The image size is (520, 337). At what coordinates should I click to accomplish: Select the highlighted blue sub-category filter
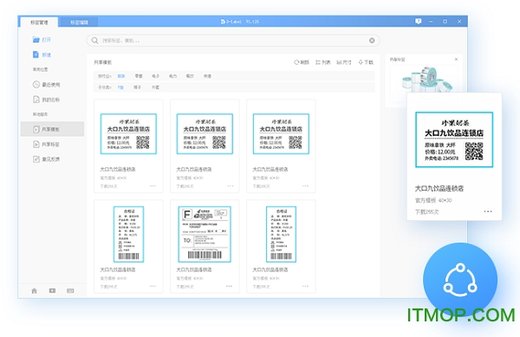point(120,87)
